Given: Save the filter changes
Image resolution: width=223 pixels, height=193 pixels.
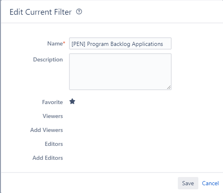Looking at the screenshot, I should pos(188,183).
